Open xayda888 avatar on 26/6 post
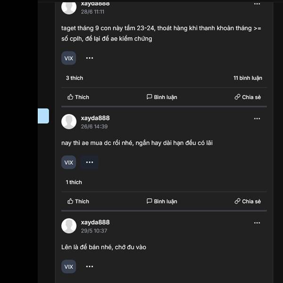The image size is (283, 283). (x=69, y=122)
